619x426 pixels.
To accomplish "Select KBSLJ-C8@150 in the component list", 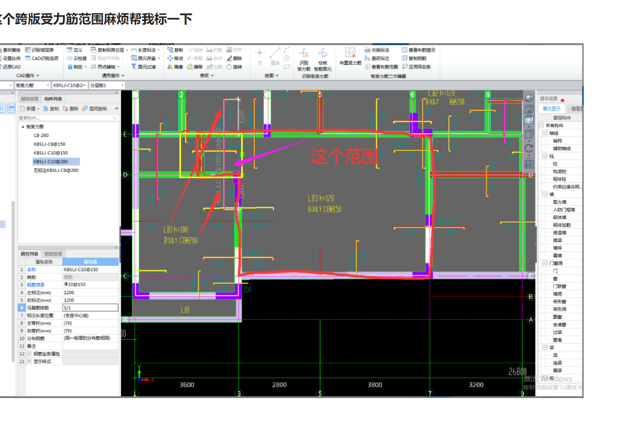I will point(50,144).
